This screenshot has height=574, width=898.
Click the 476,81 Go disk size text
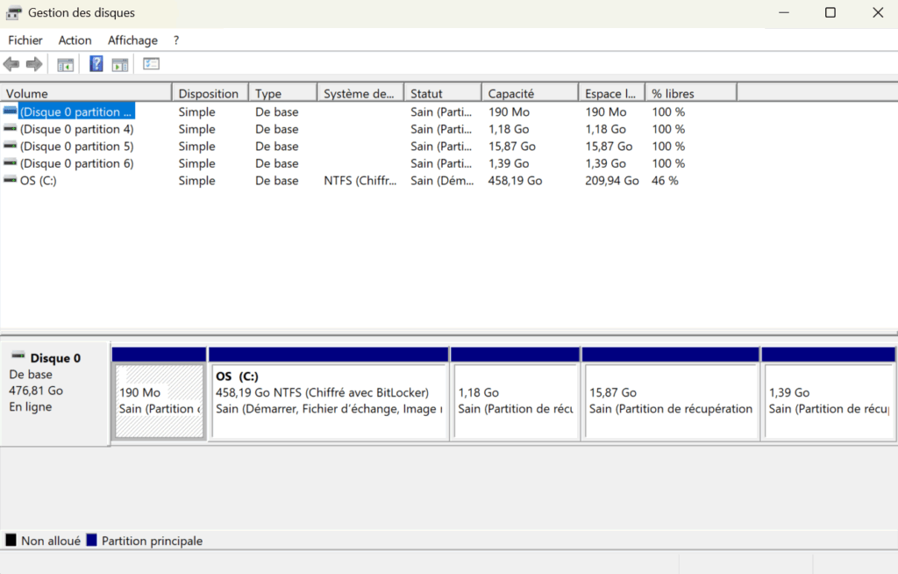[36, 391]
